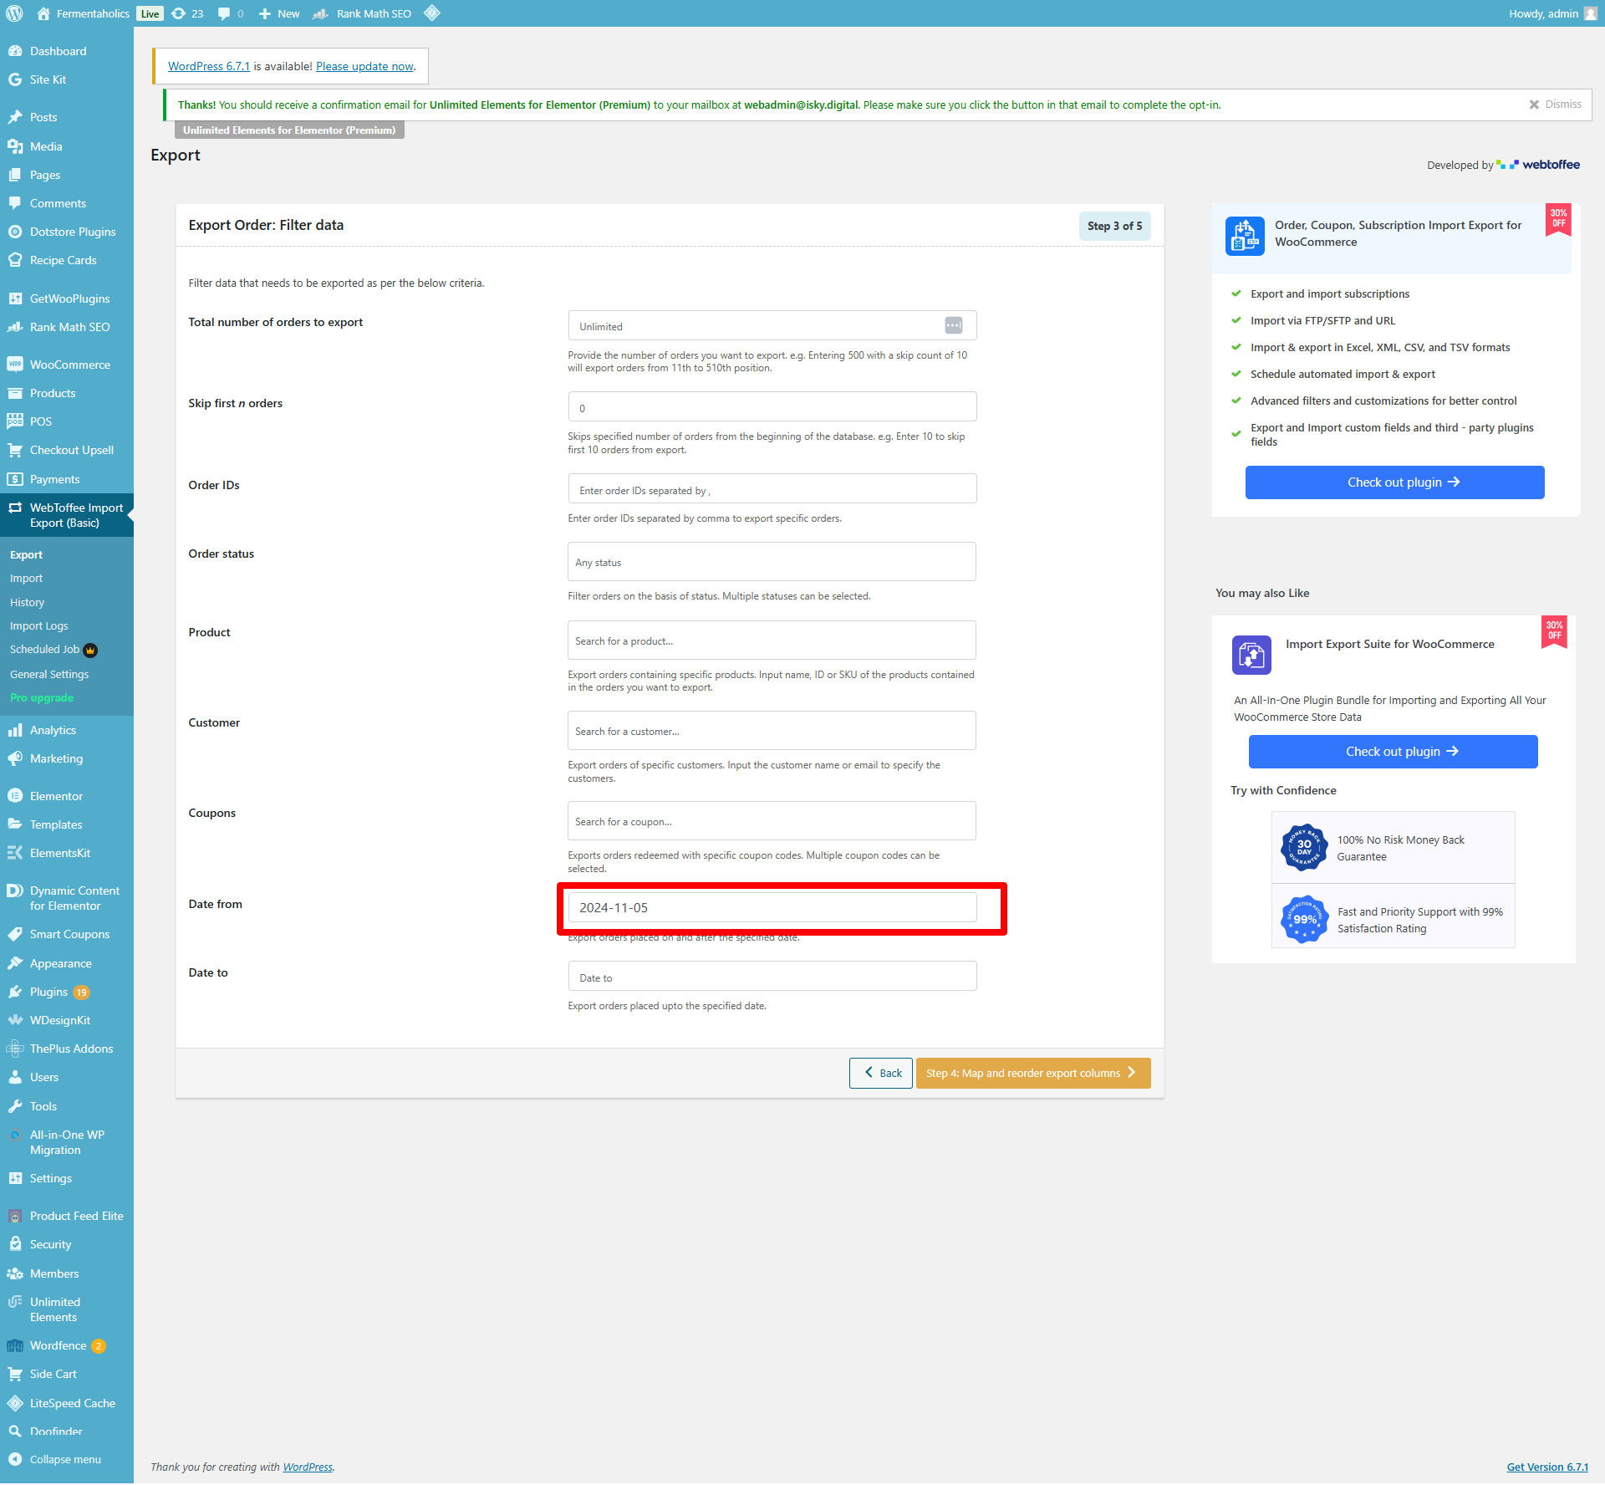The image size is (1605, 1485).
Task: Click the diamond icon in admin bar
Action: 432,13
